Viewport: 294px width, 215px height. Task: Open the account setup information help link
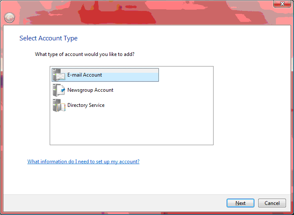point(83,162)
